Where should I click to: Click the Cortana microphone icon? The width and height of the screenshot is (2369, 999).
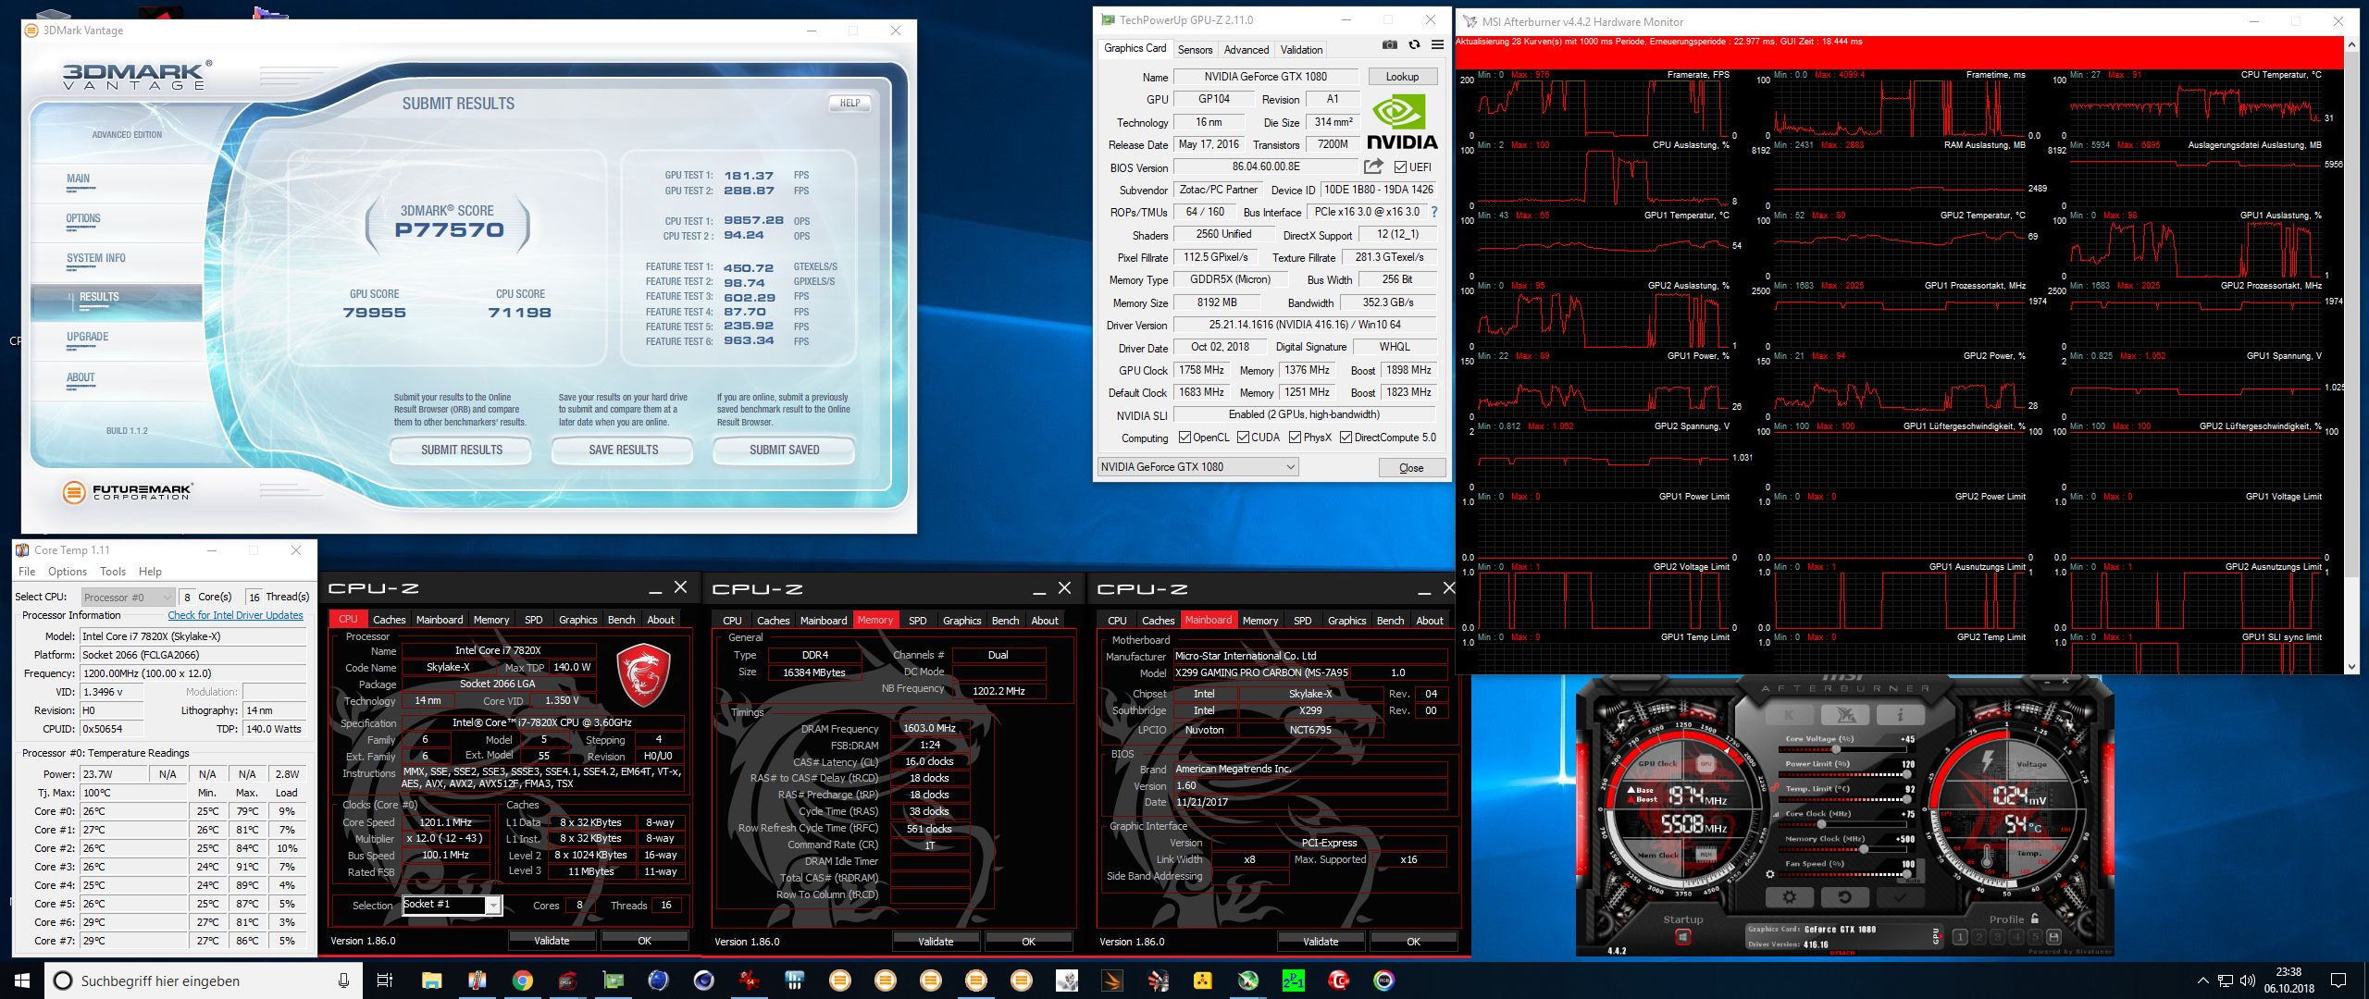(343, 980)
